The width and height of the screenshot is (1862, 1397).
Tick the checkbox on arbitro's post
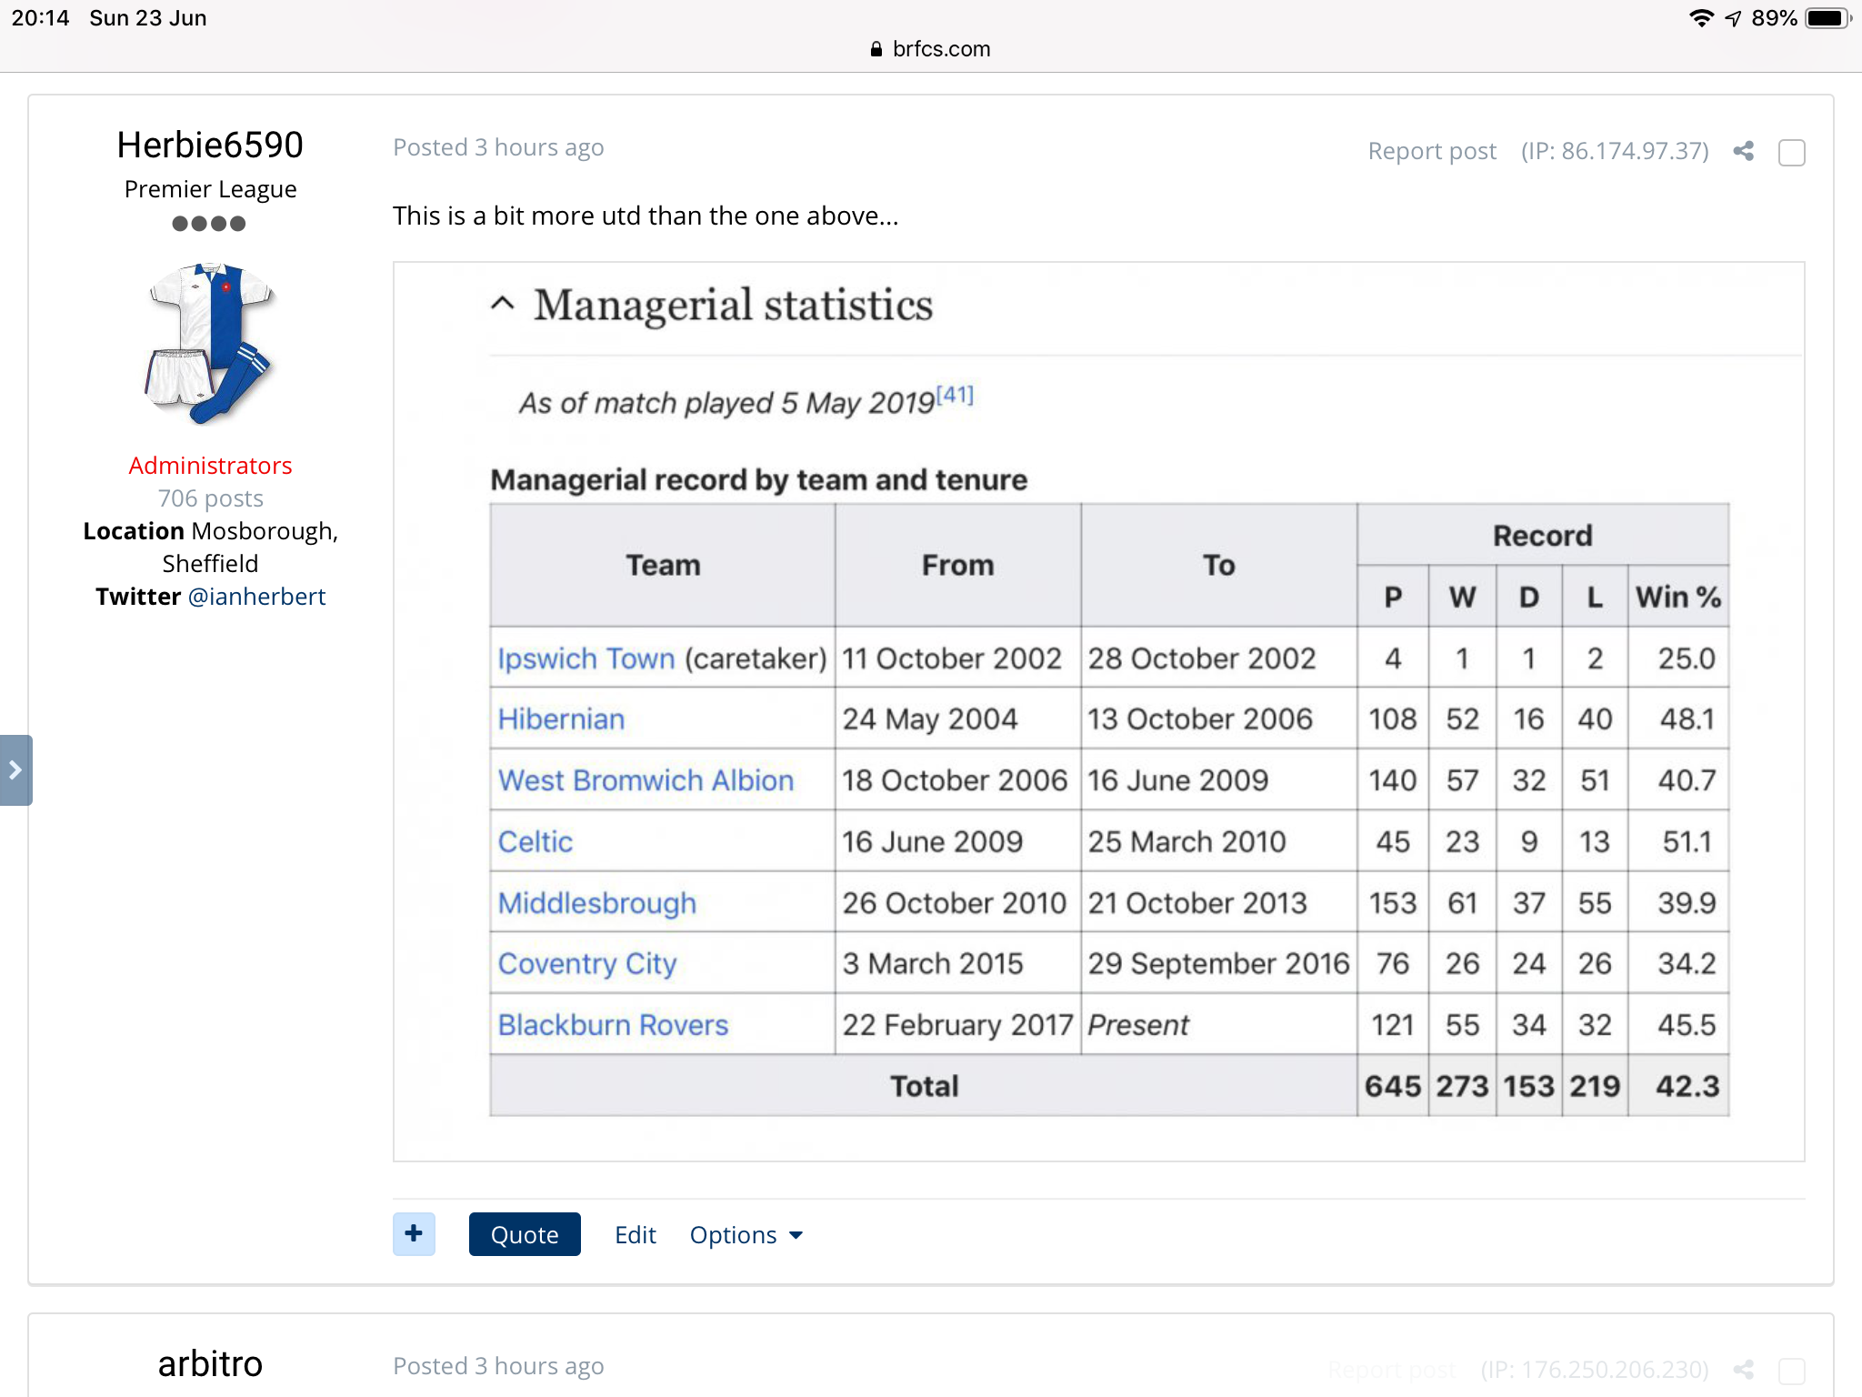(1791, 1371)
